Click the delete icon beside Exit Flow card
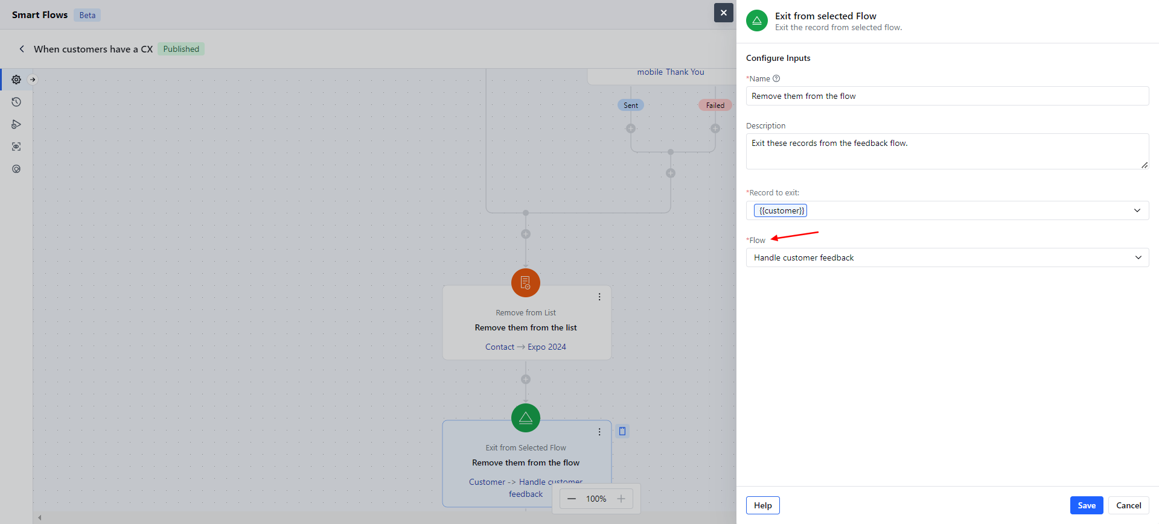 coord(622,431)
